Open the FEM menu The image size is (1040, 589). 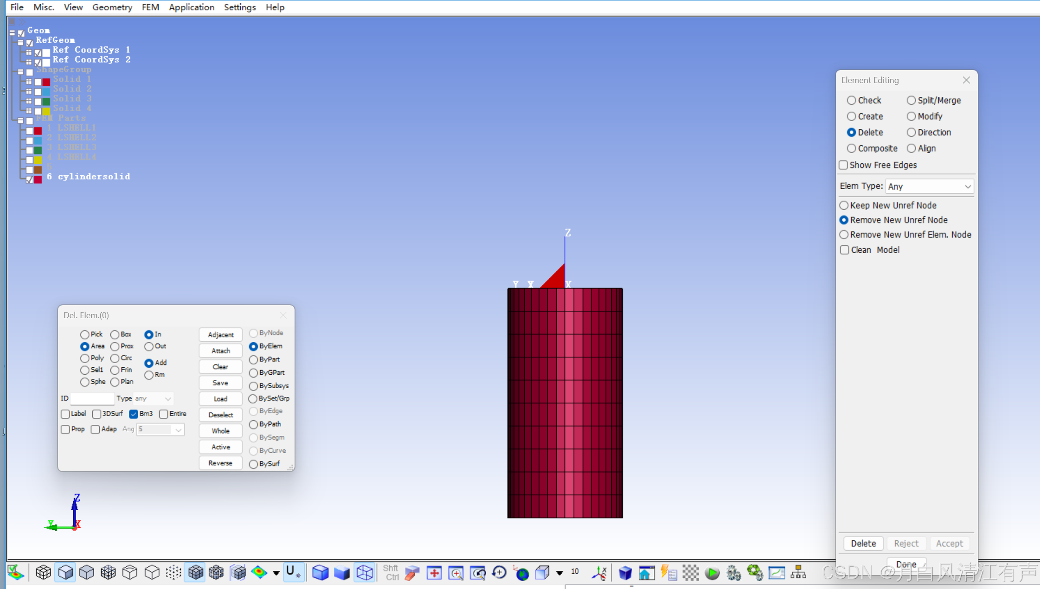pos(150,7)
